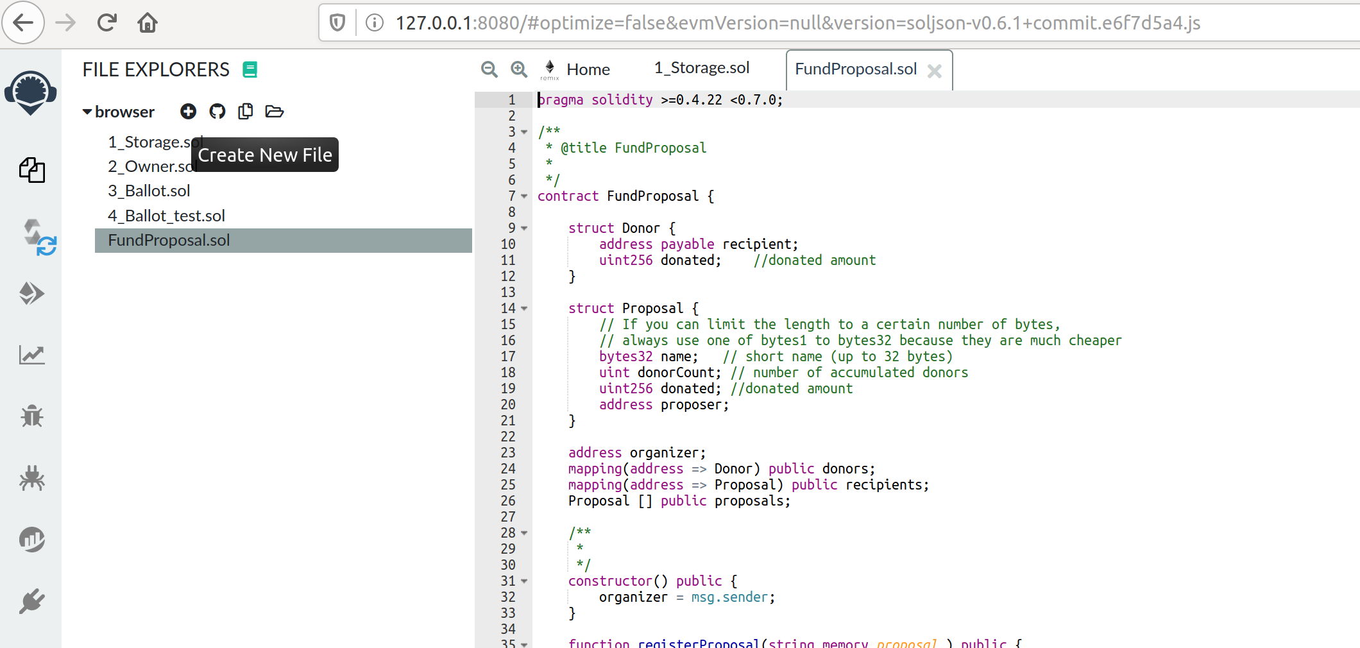Collapse the browser folder tree
This screenshot has height=648, width=1360.
(87, 112)
